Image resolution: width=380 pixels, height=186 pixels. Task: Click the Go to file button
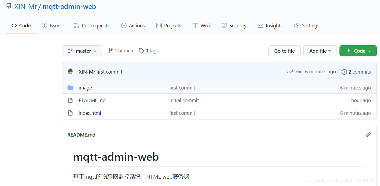[x=285, y=51]
